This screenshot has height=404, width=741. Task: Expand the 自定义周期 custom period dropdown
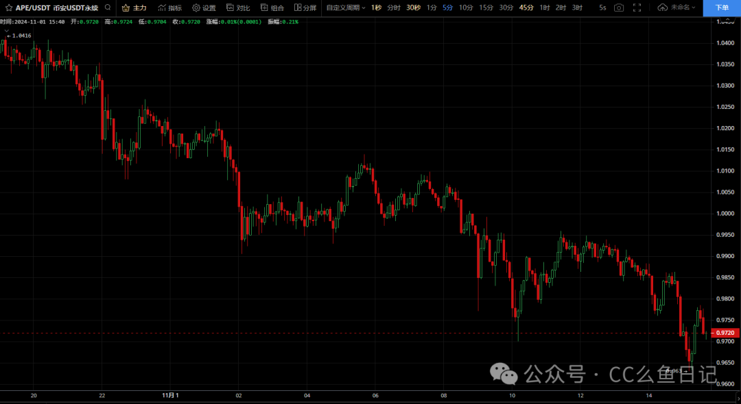(345, 8)
